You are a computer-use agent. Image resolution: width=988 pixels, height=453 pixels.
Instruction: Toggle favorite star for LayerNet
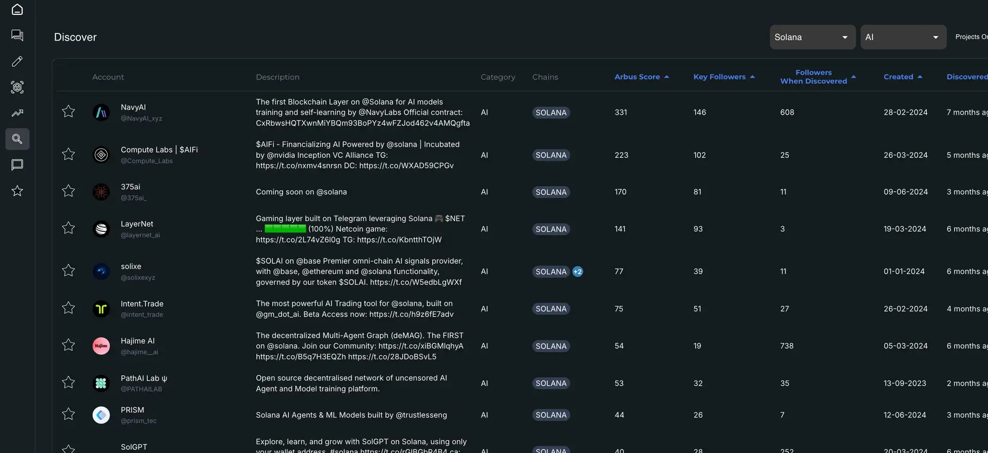68,228
